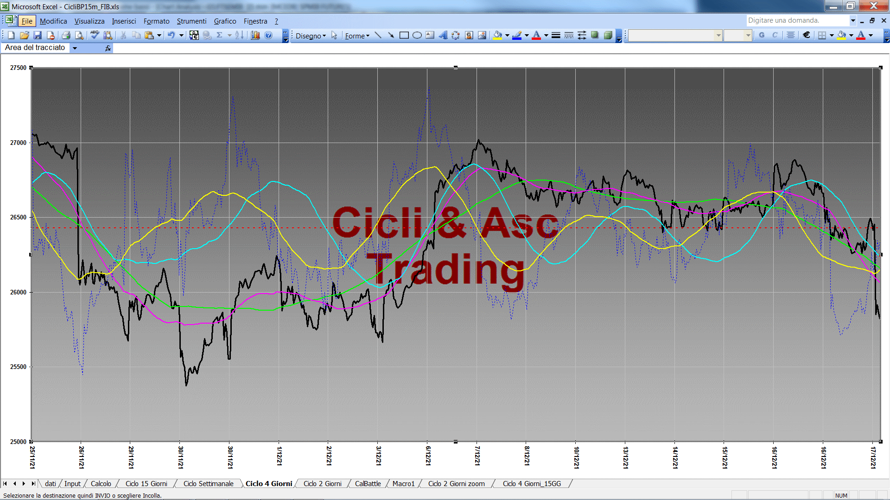Expand the help question box dropdown

click(x=852, y=20)
